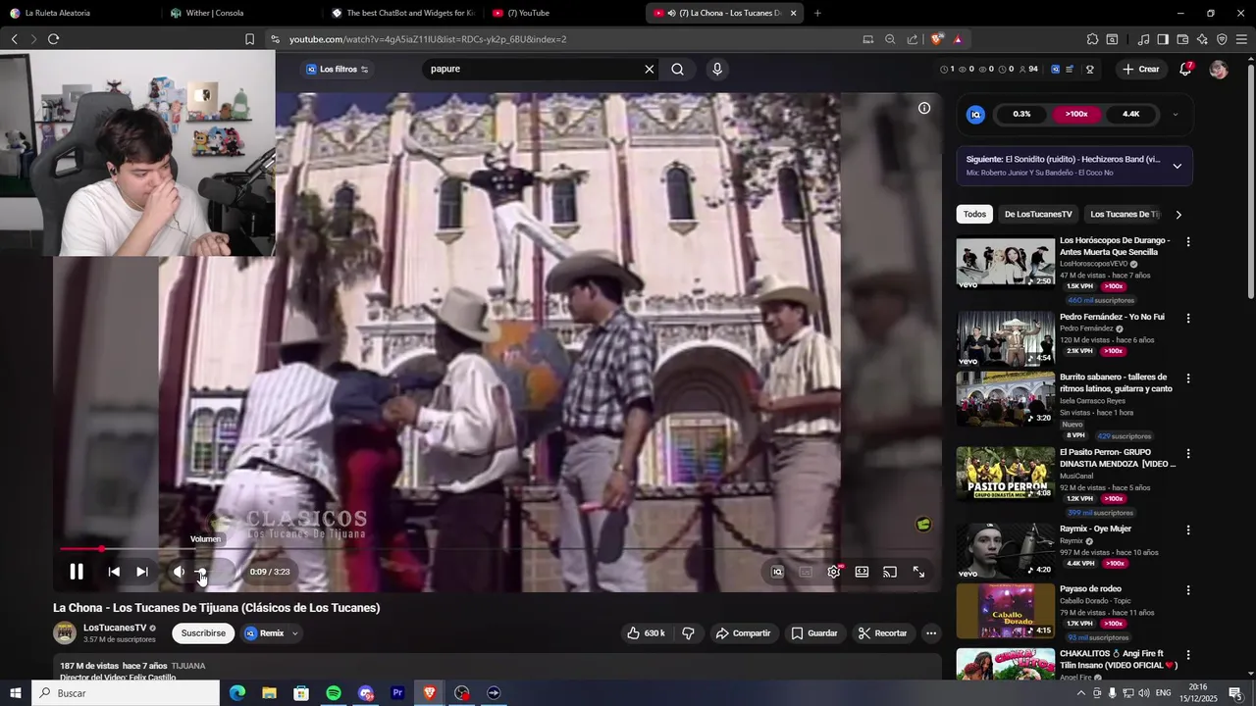1256x706 pixels.
Task: Open the YouTube account avatar menu
Action: (1219, 70)
